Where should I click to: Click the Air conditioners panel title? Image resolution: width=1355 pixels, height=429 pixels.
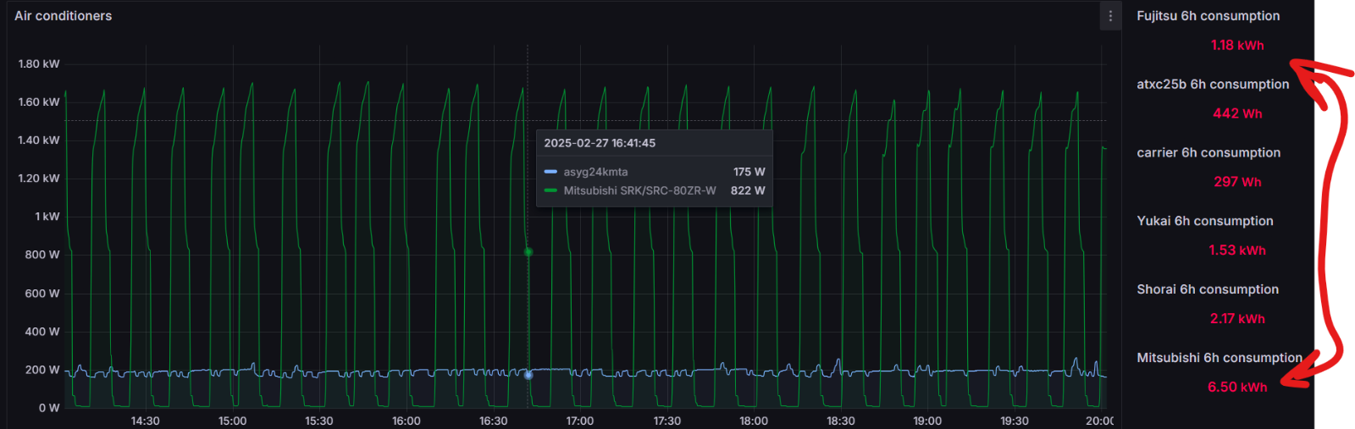click(64, 16)
